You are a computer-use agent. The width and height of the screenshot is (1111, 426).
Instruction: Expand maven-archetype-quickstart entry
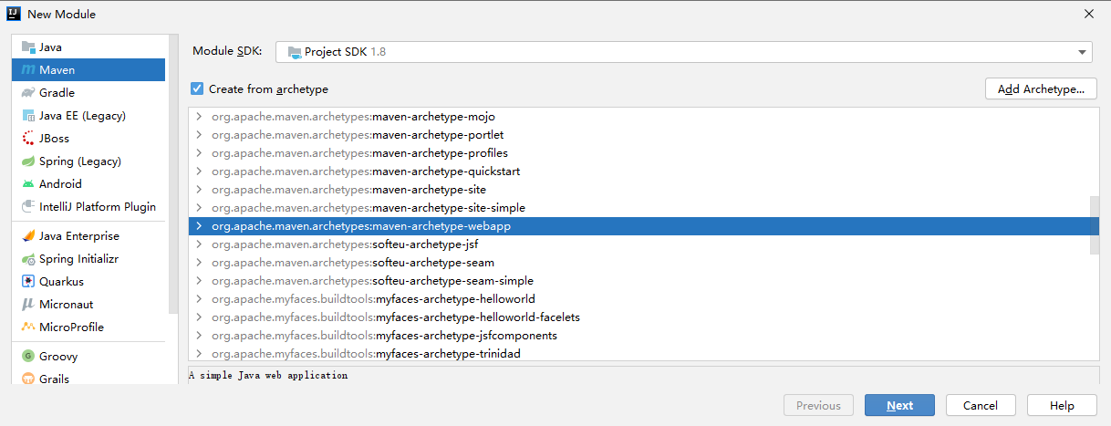[x=199, y=171]
